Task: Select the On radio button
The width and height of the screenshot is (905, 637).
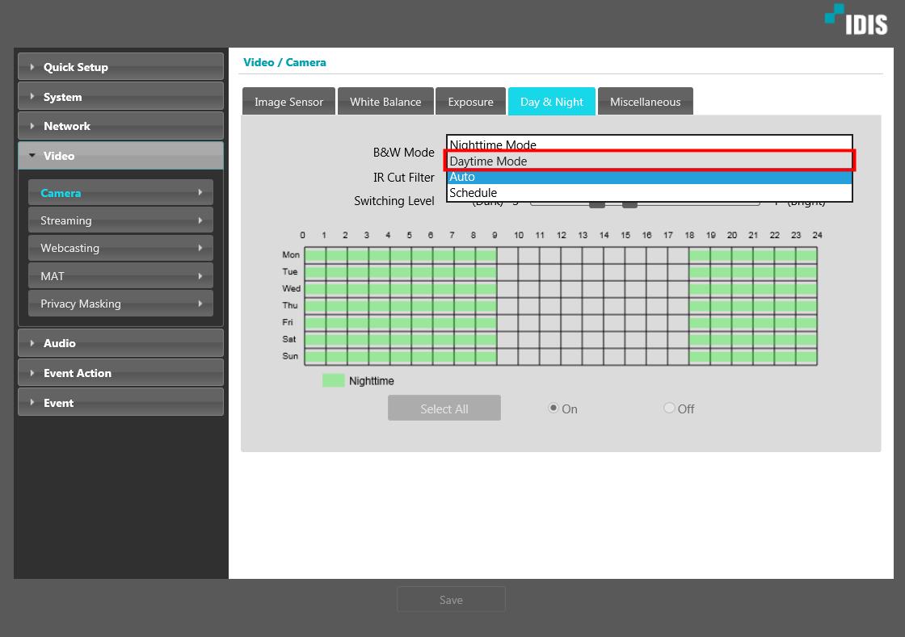Action: [553, 409]
